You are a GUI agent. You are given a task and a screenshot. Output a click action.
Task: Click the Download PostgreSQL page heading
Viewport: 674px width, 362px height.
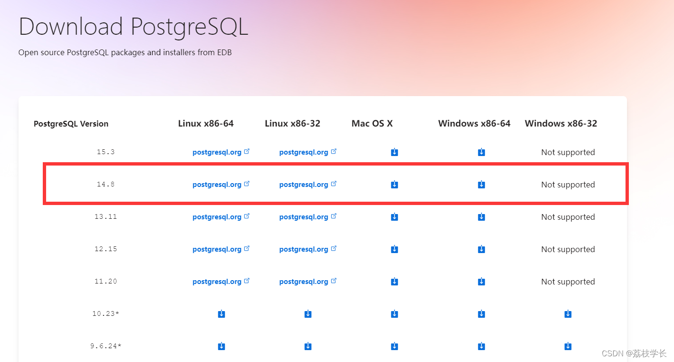(x=134, y=27)
